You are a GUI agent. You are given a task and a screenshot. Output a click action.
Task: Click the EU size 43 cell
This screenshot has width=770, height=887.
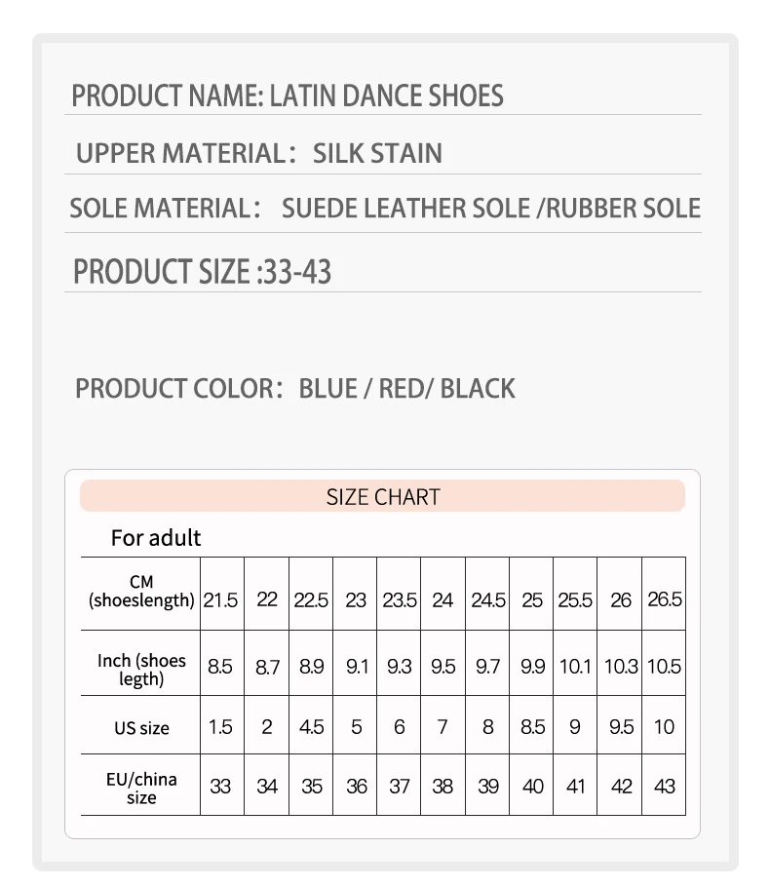pyautogui.click(x=664, y=786)
